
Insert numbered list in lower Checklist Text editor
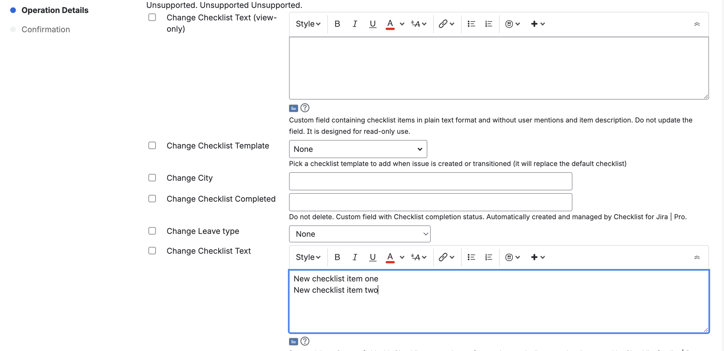[x=489, y=257]
